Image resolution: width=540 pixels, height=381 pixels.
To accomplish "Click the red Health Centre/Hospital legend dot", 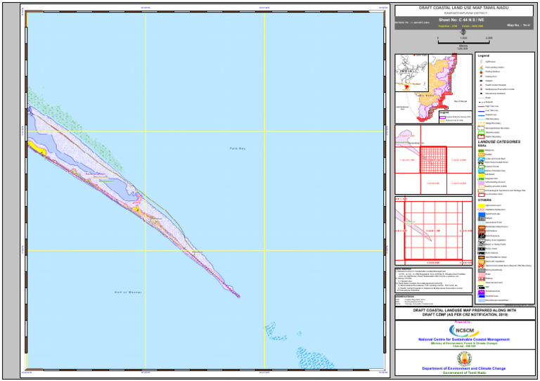I will click(481, 85).
